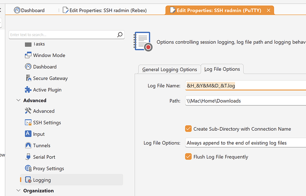
Task: Switch to General Logging Options tab
Action: pyautogui.click(x=169, y=69)
